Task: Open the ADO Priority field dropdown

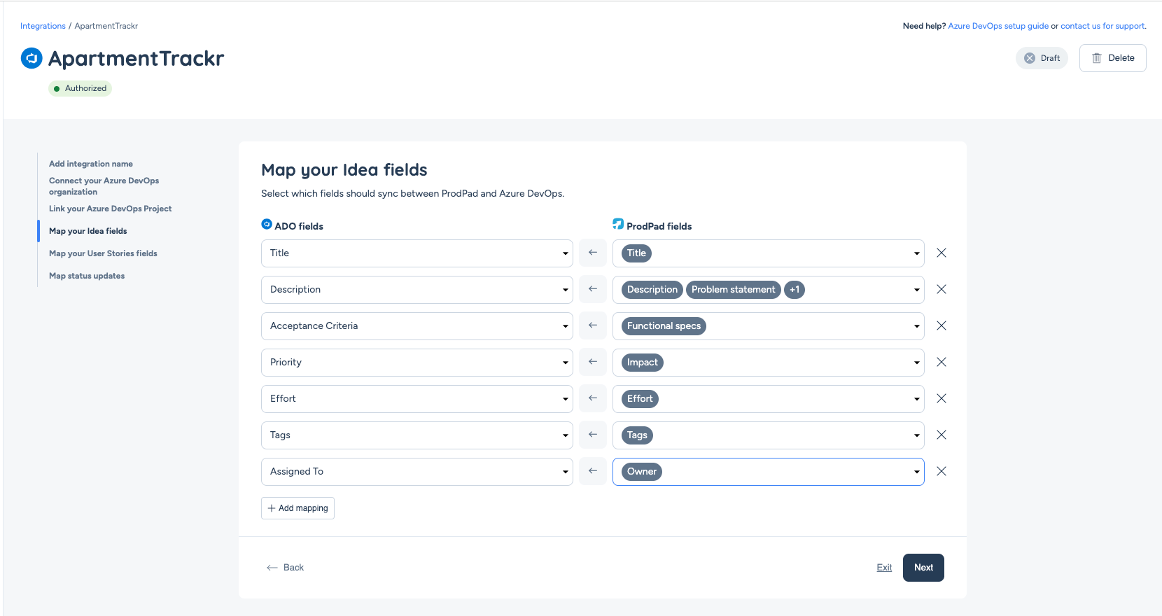Action: pyautogui.click(x=417, y=363)
